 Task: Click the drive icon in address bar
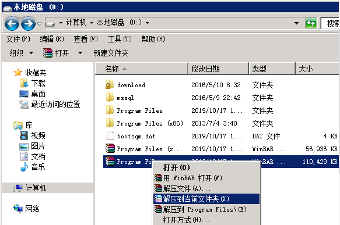51,23
